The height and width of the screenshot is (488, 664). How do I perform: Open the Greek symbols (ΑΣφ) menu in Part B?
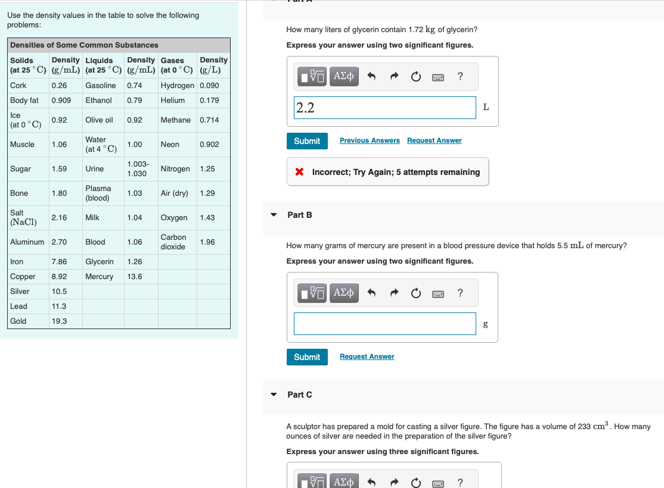pyautogui.click(x=344, y=292)
